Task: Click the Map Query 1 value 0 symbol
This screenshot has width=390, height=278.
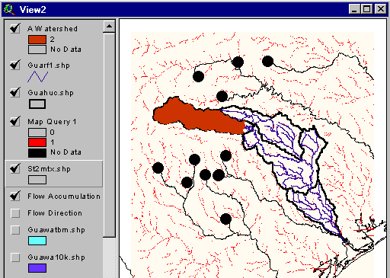Action: tap(37, 133)
